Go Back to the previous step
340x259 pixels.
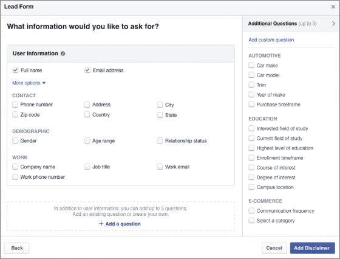(x=17, y=248)
